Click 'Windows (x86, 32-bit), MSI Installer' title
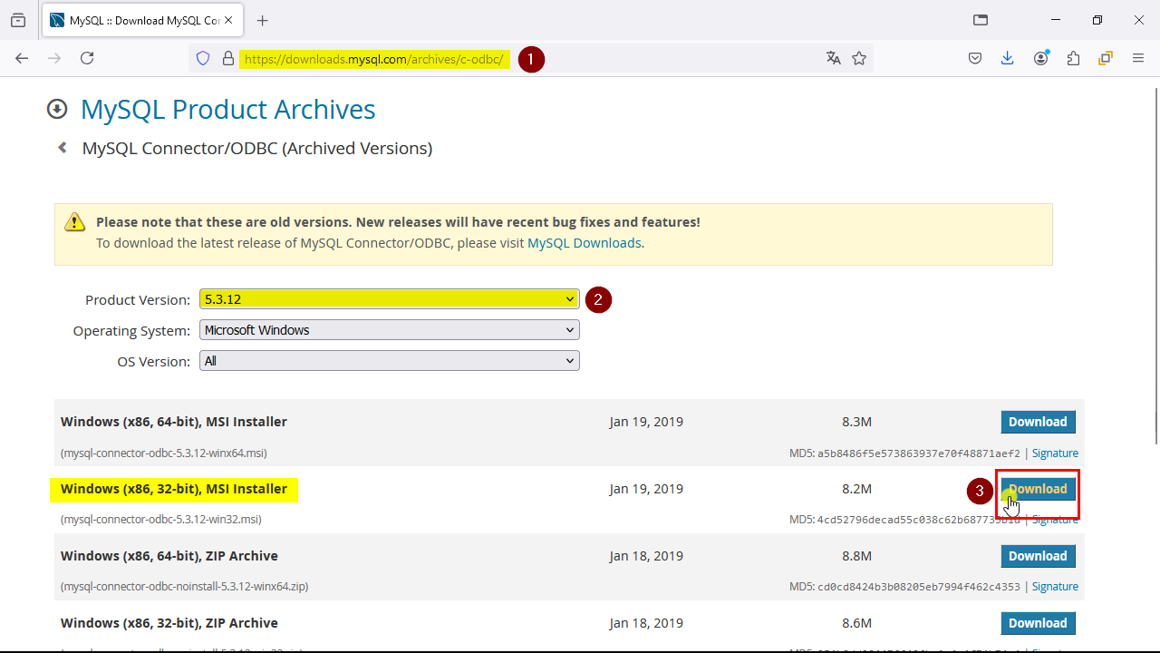The height and width of the screenshot is (653, 1160). [174, 489]
